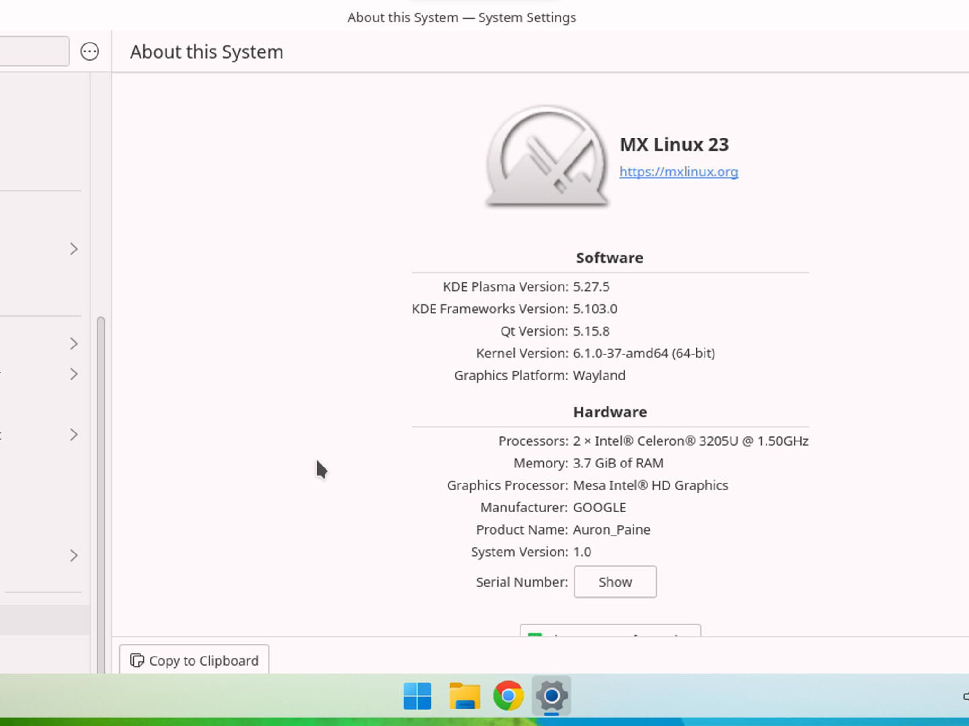Click the window title bar
Viewport: 969px width, 726px height.
[462, 17]
